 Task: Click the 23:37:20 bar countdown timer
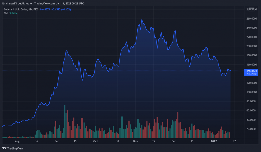250,74
